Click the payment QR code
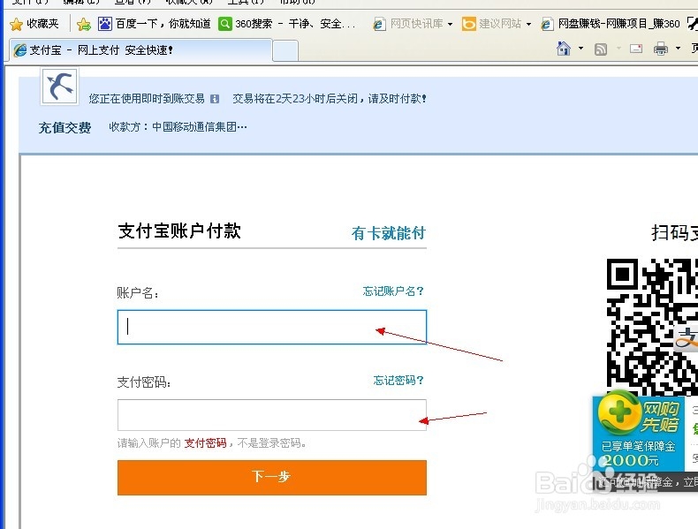 coord(652,327)
